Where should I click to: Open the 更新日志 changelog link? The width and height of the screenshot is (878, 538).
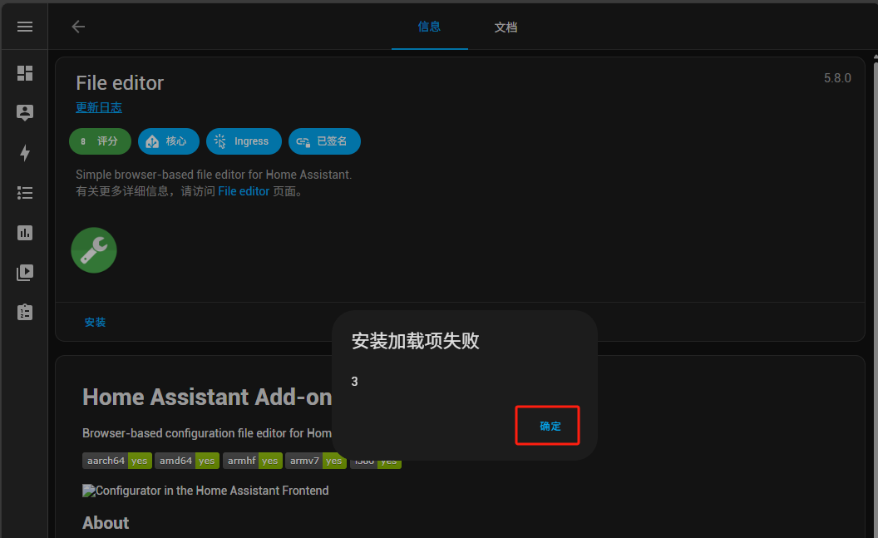click(99, 107)
